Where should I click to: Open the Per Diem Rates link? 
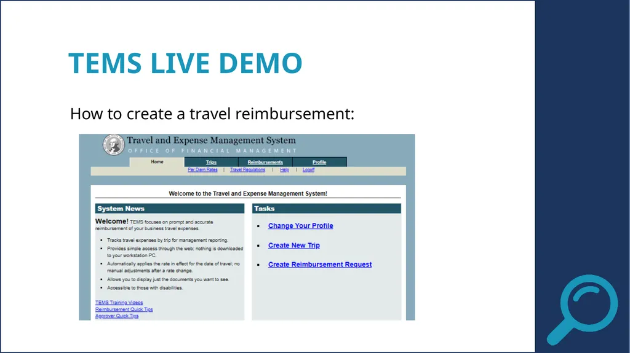tap(202, 169)
